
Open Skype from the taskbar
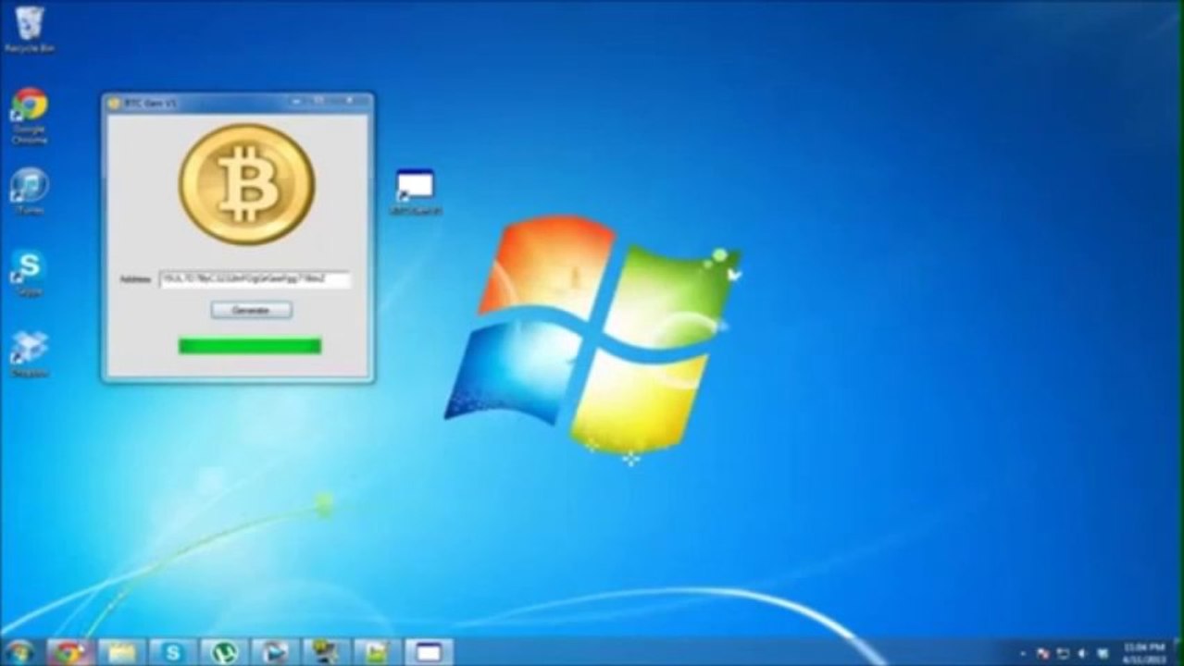point(172,652)
